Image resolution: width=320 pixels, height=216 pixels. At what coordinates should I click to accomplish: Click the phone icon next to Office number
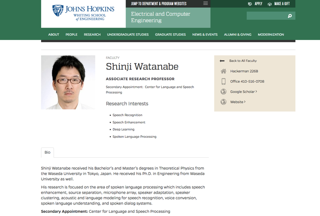click(x=224, y=81)
